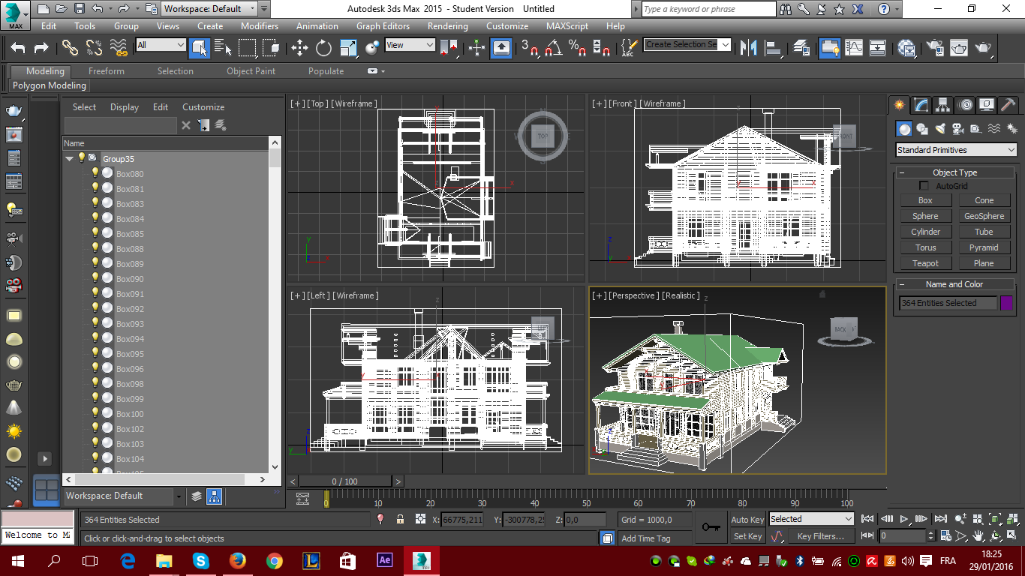This screenshot has height=576, width=1025.
Task: Click the time slider 0 / 100 handle
Action: tap(345, 481)
